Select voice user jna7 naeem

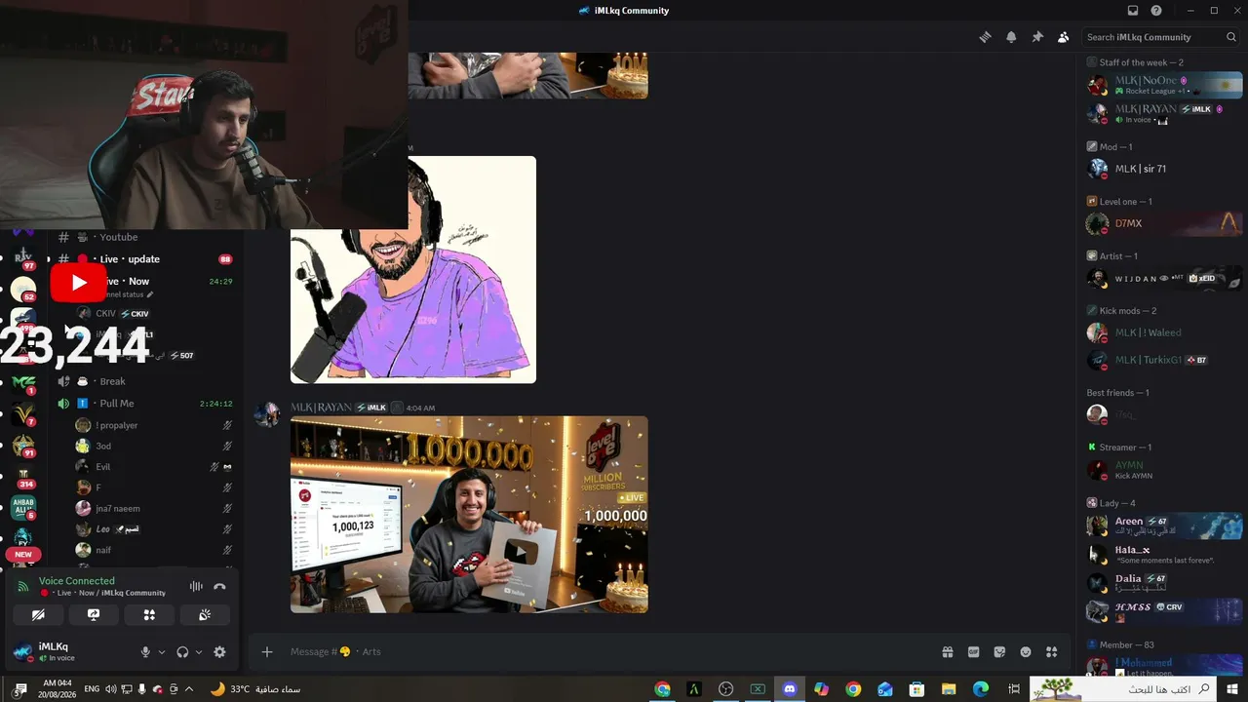click(x=153, y=509)
